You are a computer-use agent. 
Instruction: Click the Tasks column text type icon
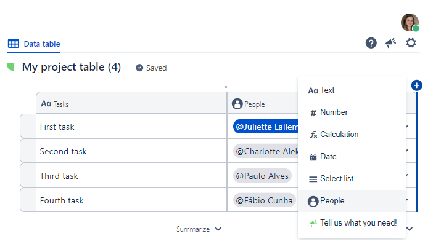pyautogui.click(x=46, y=104)
